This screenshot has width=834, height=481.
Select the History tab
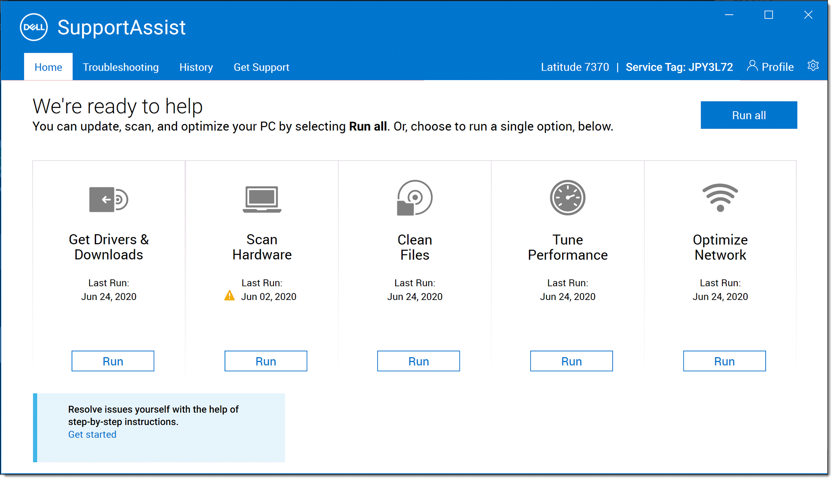pos(196,67)
